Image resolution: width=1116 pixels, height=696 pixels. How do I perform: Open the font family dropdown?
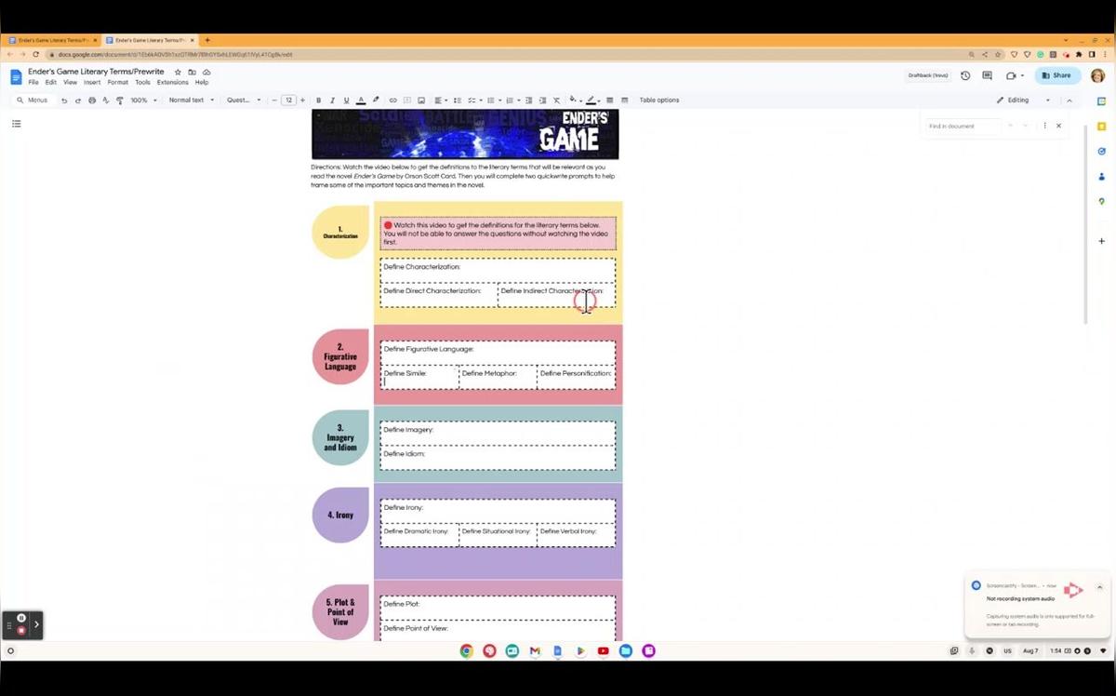244,100
